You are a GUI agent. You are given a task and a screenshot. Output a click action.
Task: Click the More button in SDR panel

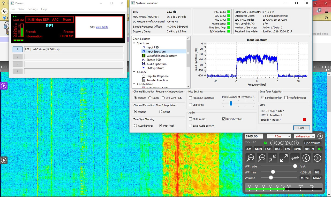[317, 178]
